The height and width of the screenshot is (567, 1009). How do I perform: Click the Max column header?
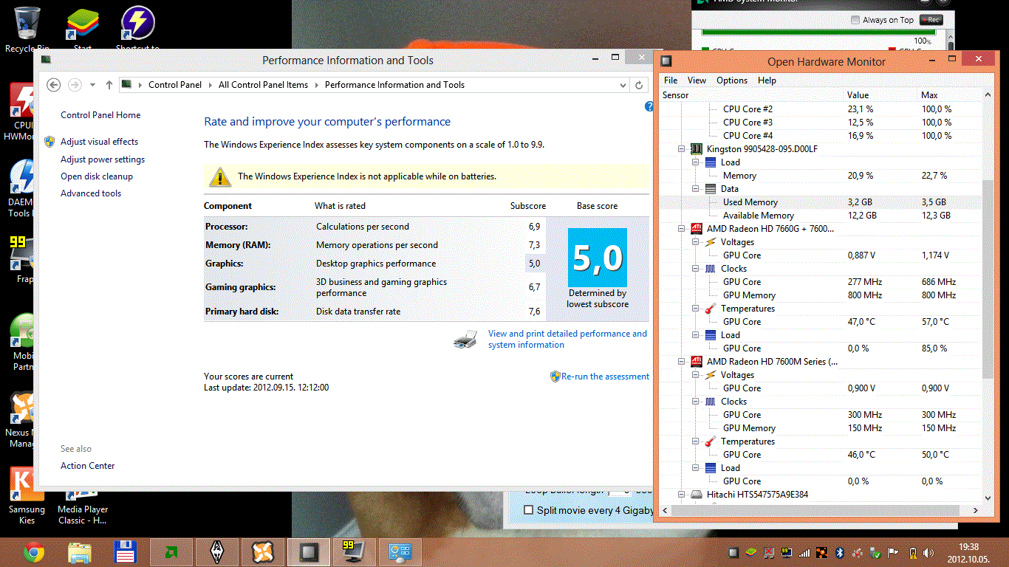pos(951,95)
